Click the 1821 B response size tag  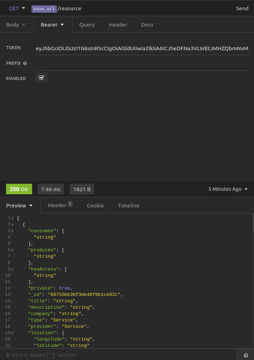(82, 189)
